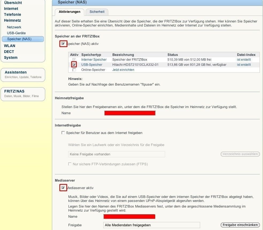
Task: Check Speicher für Benutzer aus dem Internet freigeben
Action: pos(63,133)
